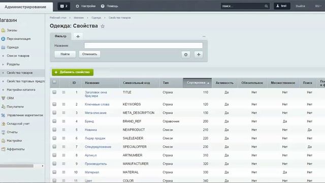This screenshot has width=325, height=183.
Task: Check the ARTNUMBER row checkbox
Action: pos(54,155)
